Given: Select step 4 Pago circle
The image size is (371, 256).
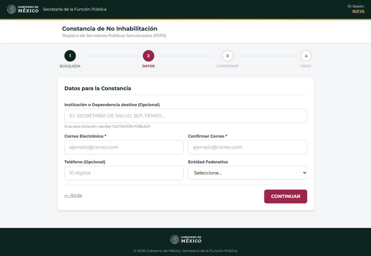Looking at the screenshot, I should pyautogui.click(x=306, y=56).
